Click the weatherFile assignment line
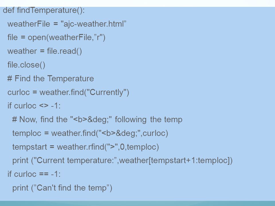The height and width of the screenshot is (206, 275). [67, 24]
